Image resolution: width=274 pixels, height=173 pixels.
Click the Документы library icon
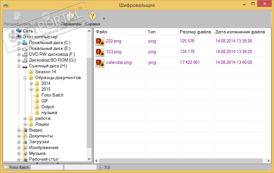(25, 136)
